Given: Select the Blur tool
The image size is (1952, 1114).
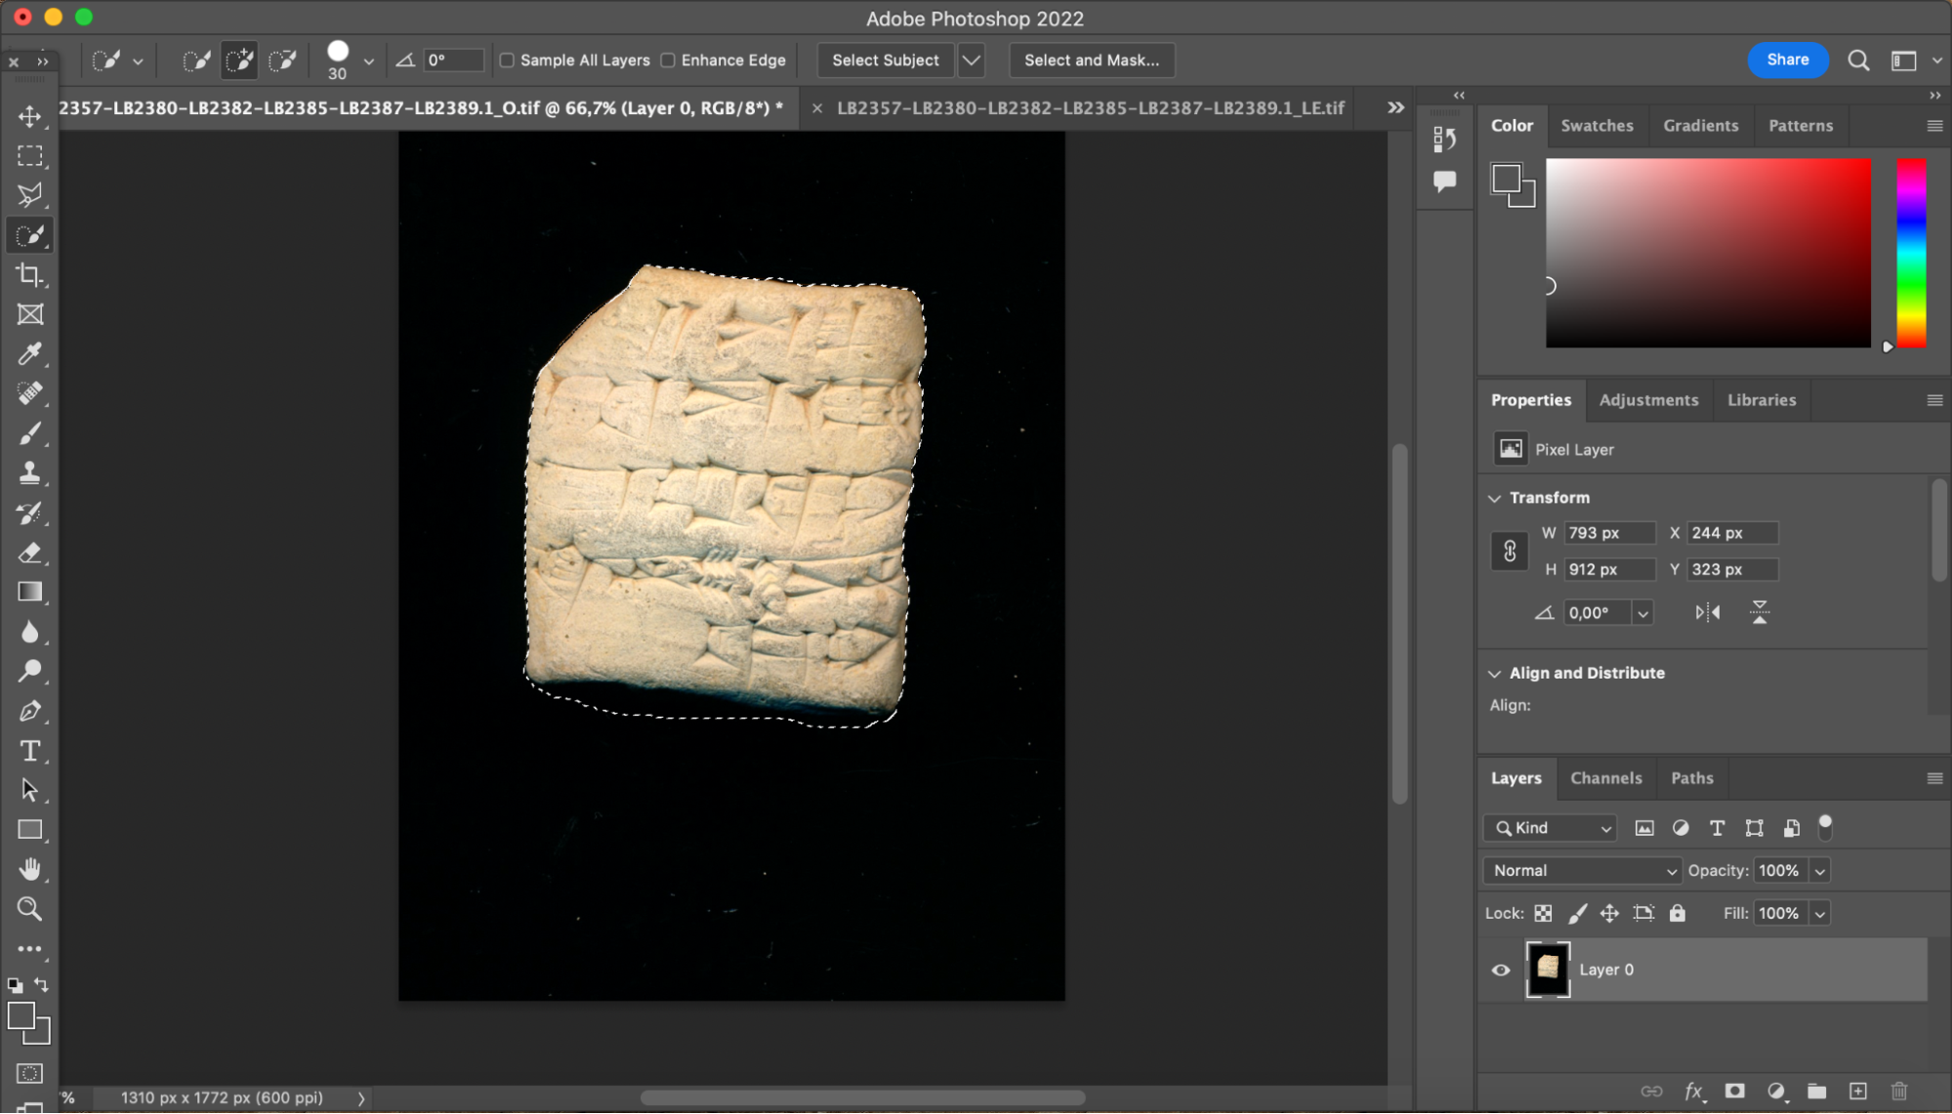Looking at the screenshot, I should [x=30, y=632].
